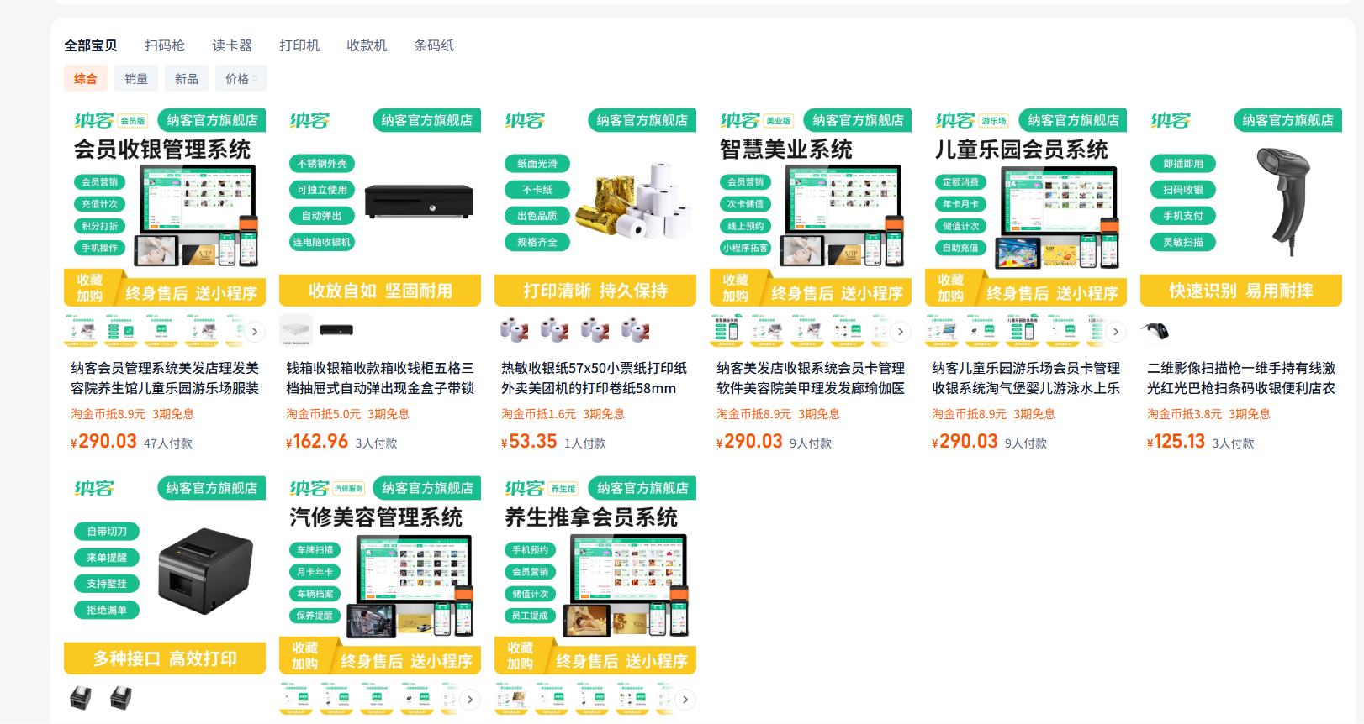Viewport: 1364px width, 724px height.
Task: Switch to the 读卡器 category tab
Action: click(232, 45)
